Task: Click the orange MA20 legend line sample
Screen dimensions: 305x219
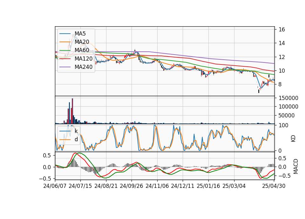Action: 65,42
